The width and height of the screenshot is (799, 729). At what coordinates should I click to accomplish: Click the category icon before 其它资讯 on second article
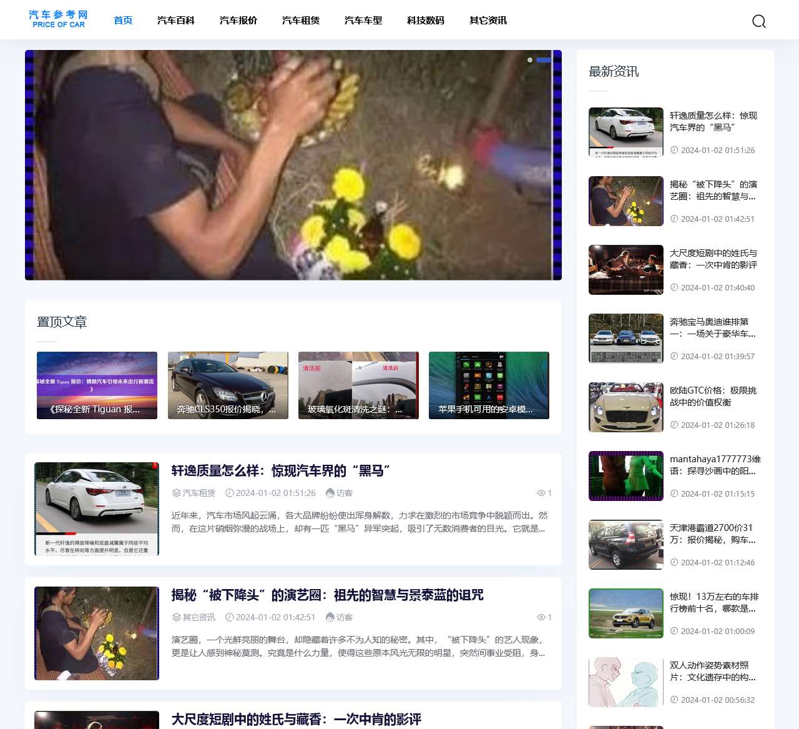[175, 617]
